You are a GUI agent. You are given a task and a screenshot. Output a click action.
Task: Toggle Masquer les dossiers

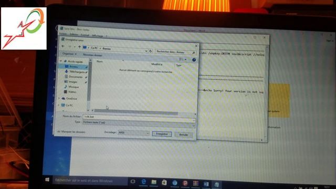coord(71,132)
